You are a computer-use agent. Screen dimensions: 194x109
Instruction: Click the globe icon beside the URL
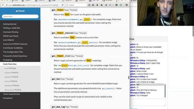[7, 5]
